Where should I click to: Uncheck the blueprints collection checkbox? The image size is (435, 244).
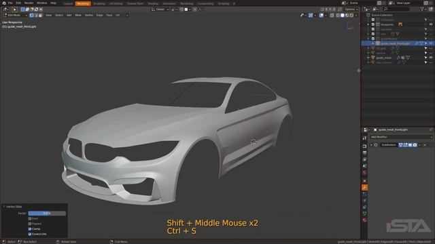[373, 24]
